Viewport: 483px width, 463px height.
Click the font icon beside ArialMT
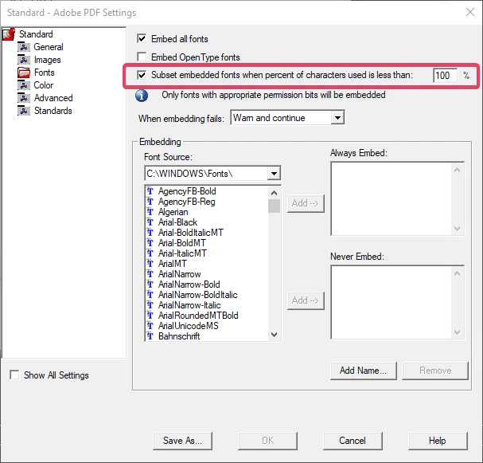[x=150, y=264]
